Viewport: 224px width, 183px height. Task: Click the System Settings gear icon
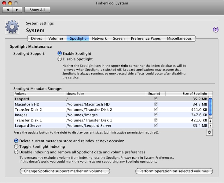point(12,27)
